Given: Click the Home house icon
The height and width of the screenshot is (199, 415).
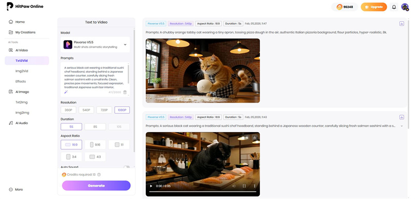Looking at the screenshot, I should pos(11,22).
